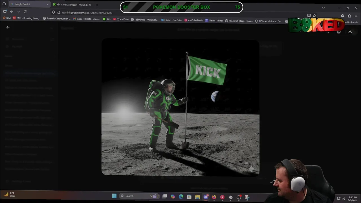Click the moon astronaut Kick flag image

pyautogui.click(x=180, y=107)
